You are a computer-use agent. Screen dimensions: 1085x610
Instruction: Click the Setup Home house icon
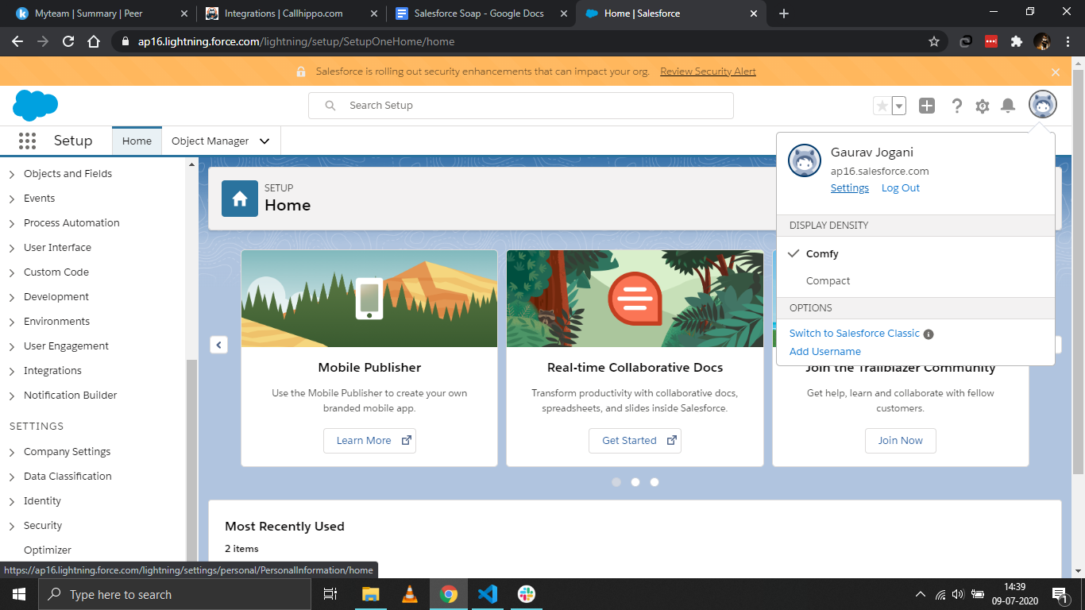[x=240, y=199]
